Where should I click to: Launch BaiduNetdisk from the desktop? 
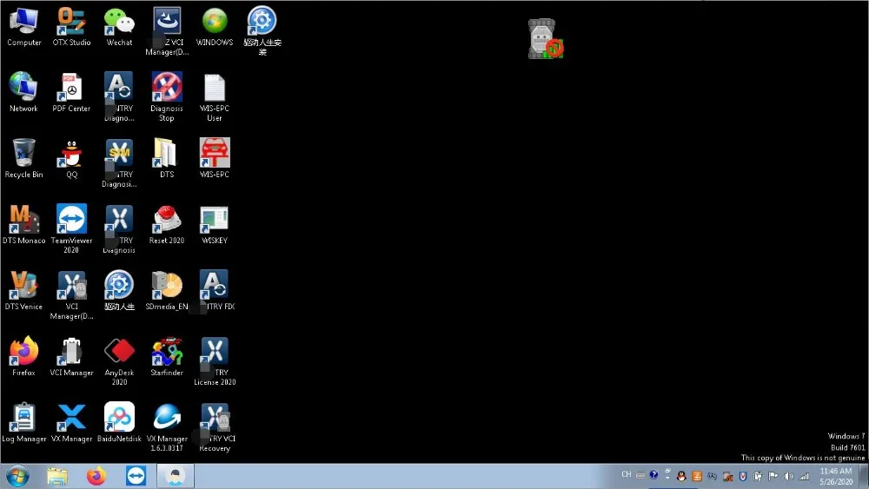pos(119,418)
